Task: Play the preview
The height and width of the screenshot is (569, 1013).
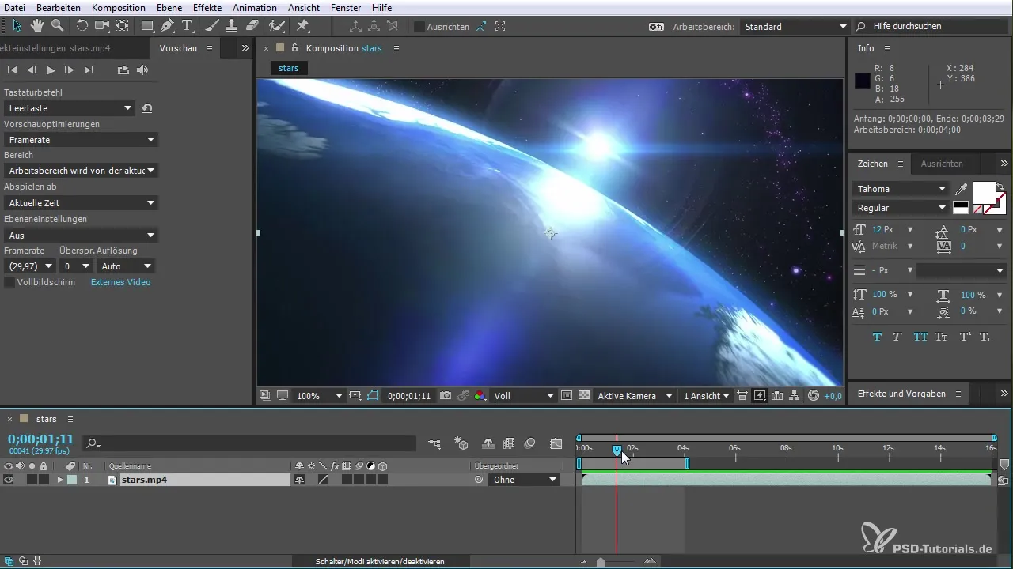Action: coord(51,70)
